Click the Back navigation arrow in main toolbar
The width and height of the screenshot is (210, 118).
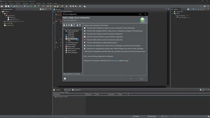76,6
